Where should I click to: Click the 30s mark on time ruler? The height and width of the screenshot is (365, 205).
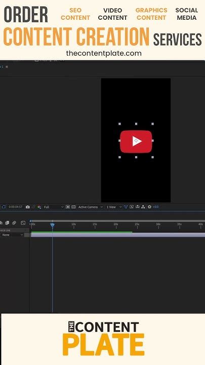click(x=158, y=225)
